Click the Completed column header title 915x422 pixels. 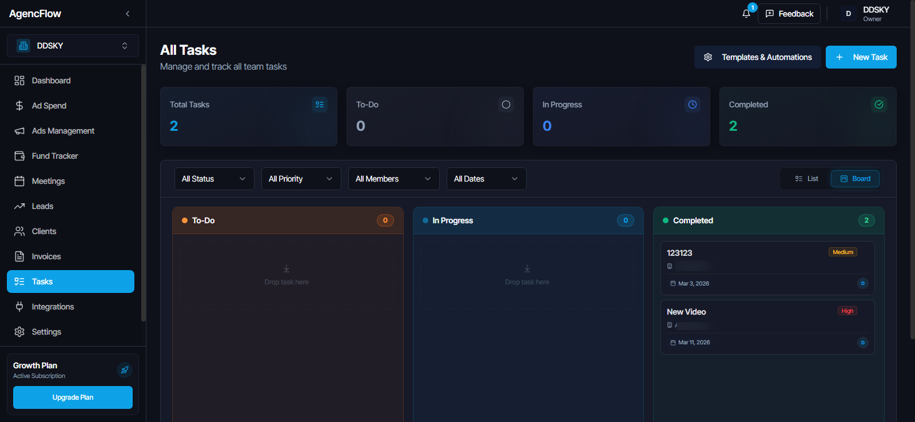point(693,220)
